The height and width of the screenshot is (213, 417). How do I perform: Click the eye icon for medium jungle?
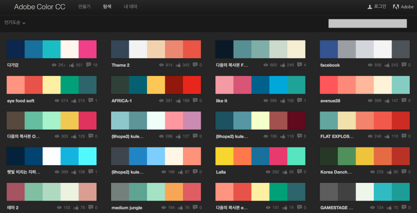coord(163,208)
